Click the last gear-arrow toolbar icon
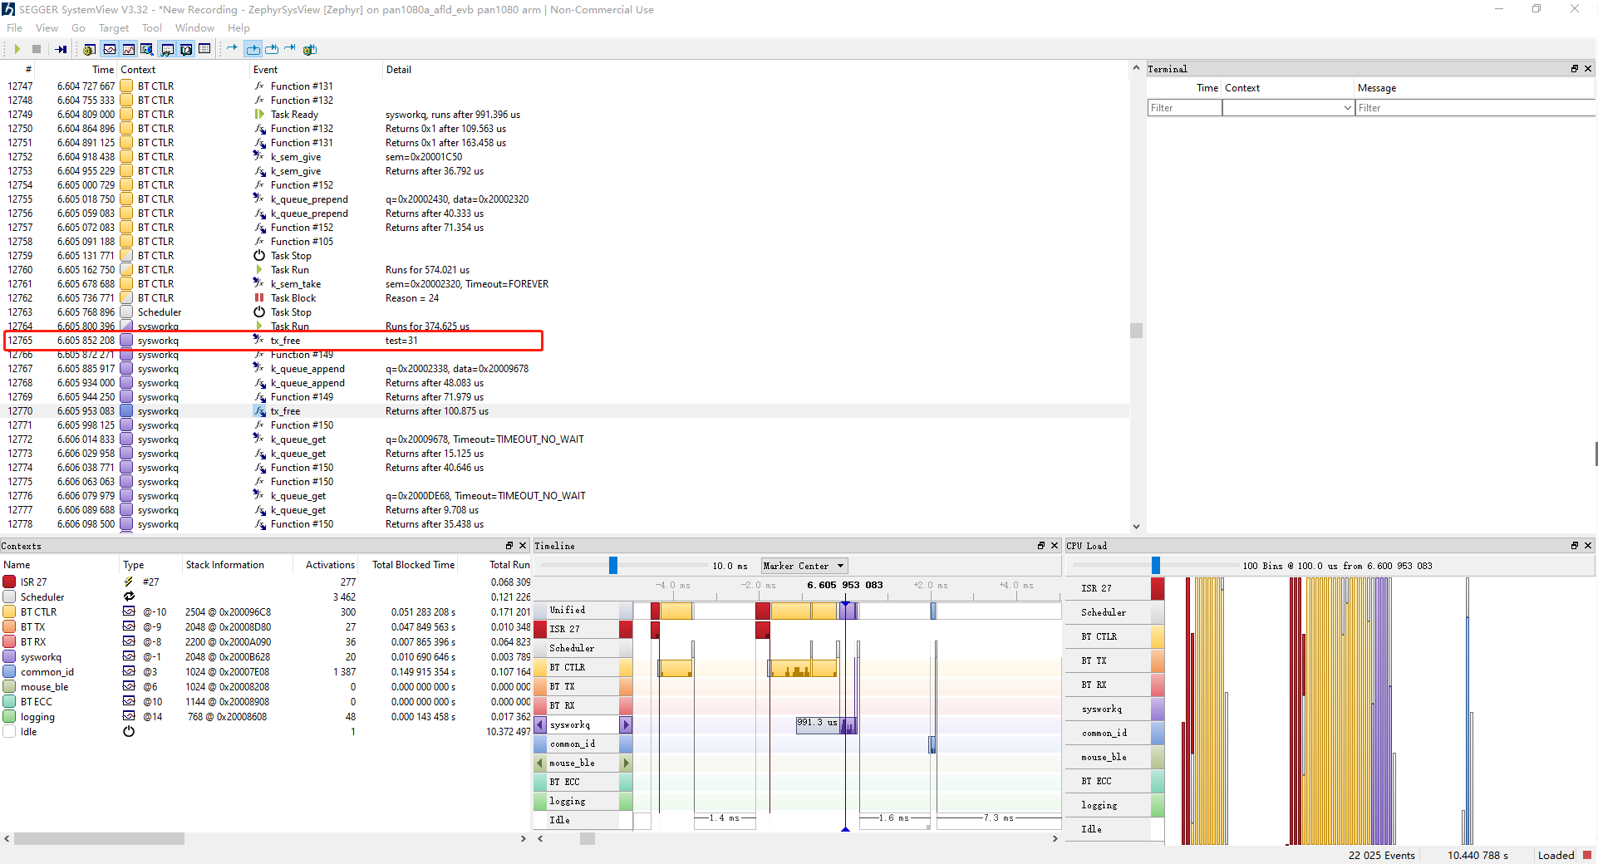 tap(310, 50)
